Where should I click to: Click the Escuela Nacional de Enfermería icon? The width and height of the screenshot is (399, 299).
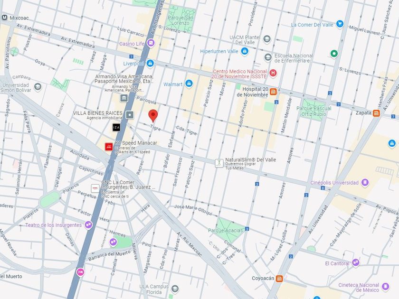click(268, 57)
